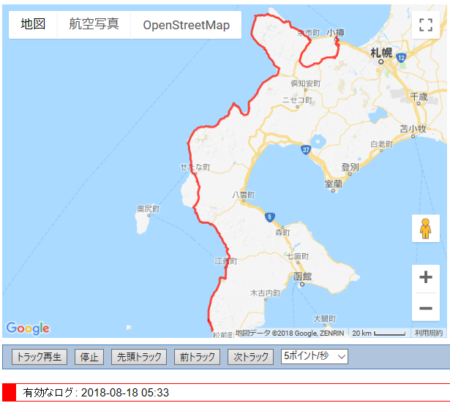Click the 登別 city label
Screen dimensions: 450x403
[350, 167]
